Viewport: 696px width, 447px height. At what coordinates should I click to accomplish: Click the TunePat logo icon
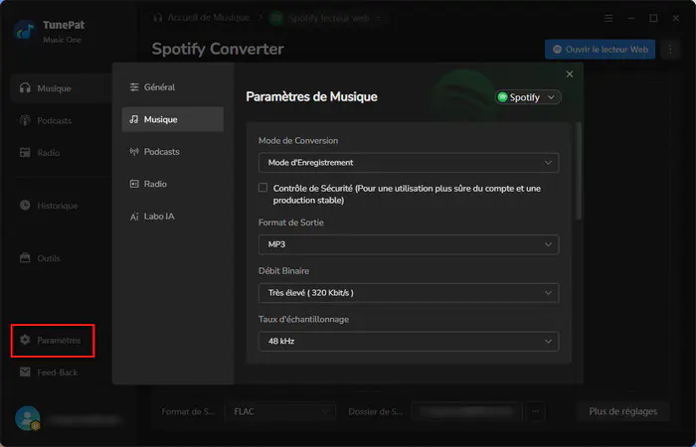coord(25,31)
